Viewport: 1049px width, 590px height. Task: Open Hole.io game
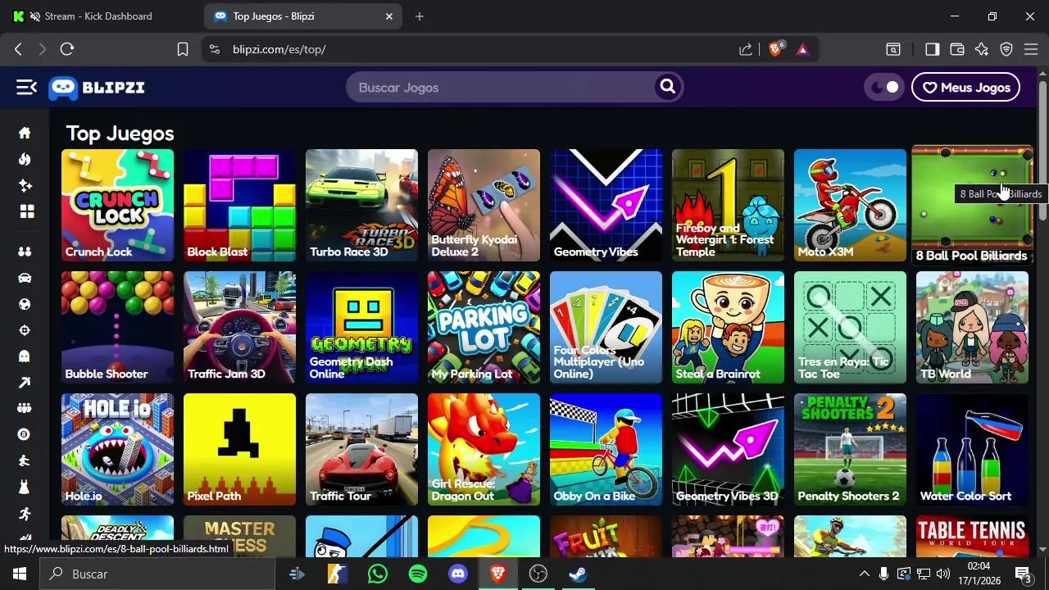pos(117,449)
